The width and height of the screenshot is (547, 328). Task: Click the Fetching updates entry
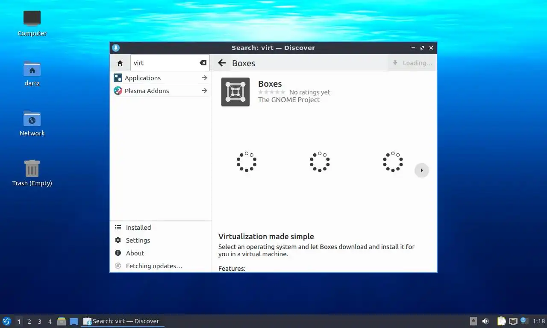pos(160,266)
